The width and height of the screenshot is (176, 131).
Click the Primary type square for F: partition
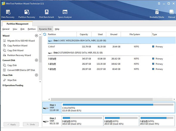tap(153, 69)
